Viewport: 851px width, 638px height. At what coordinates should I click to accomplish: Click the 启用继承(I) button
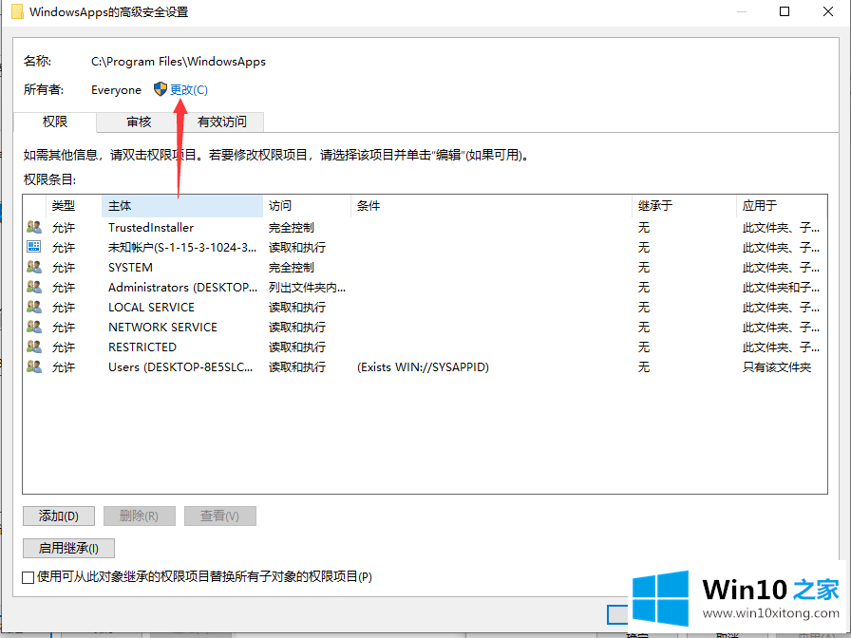coord(68,548)
